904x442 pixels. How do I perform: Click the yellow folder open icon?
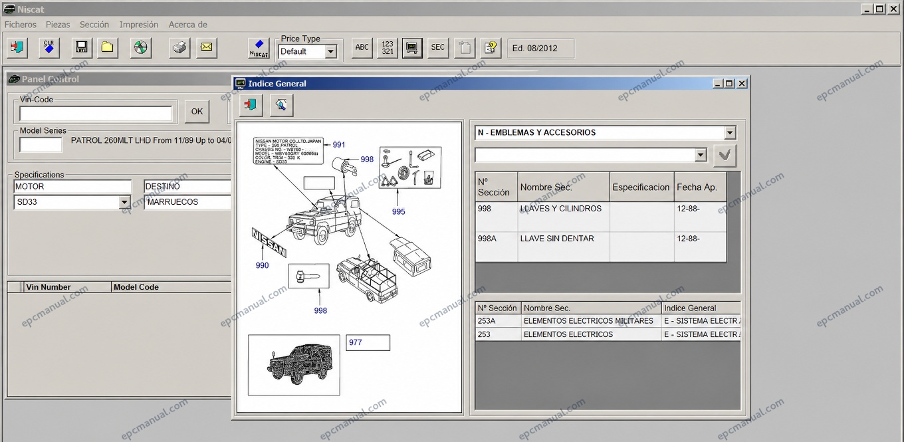[107, 47]
